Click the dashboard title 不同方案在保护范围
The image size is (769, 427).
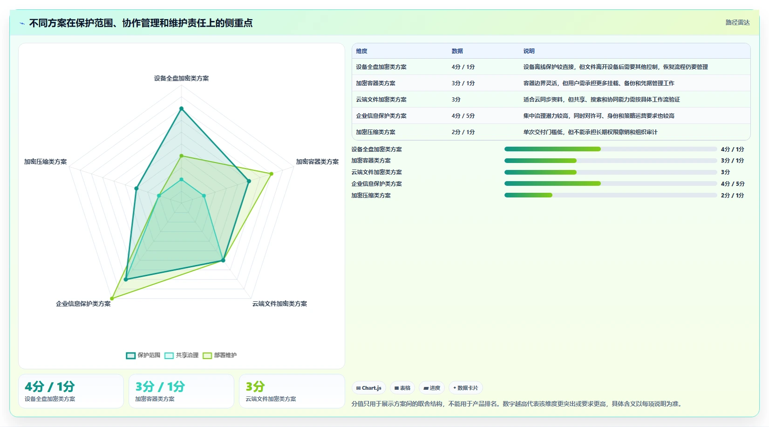141,23
